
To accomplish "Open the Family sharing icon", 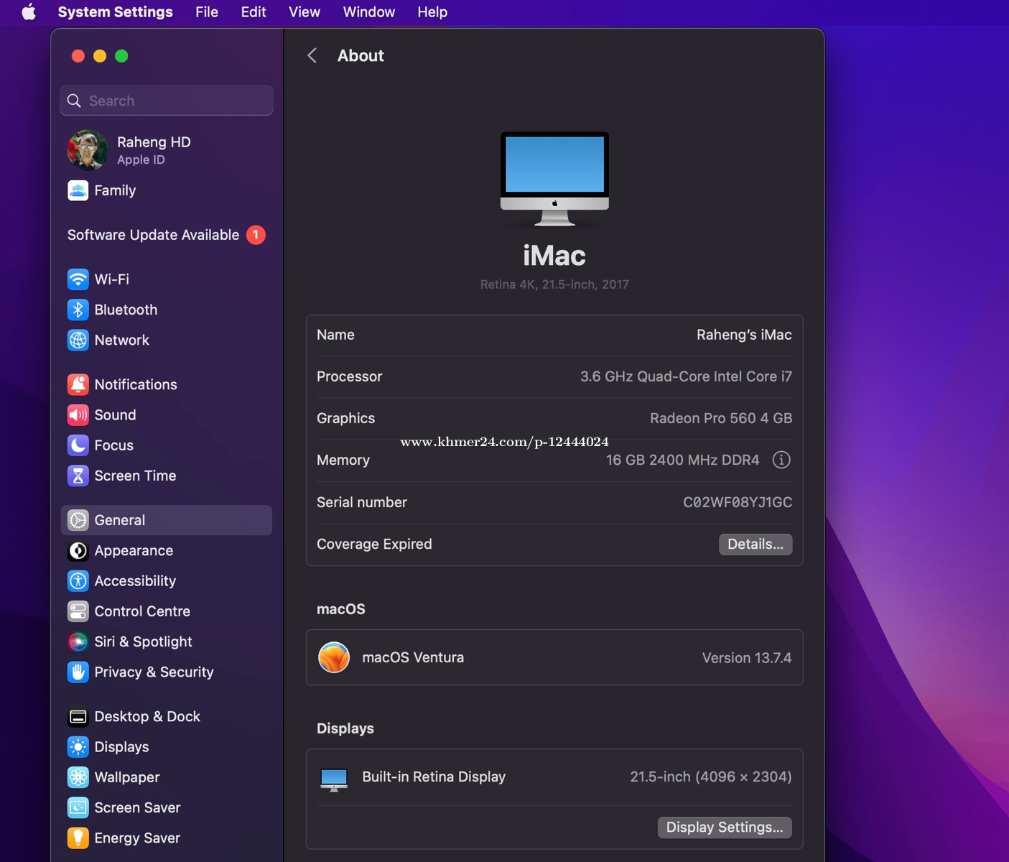I will (78, 190).
